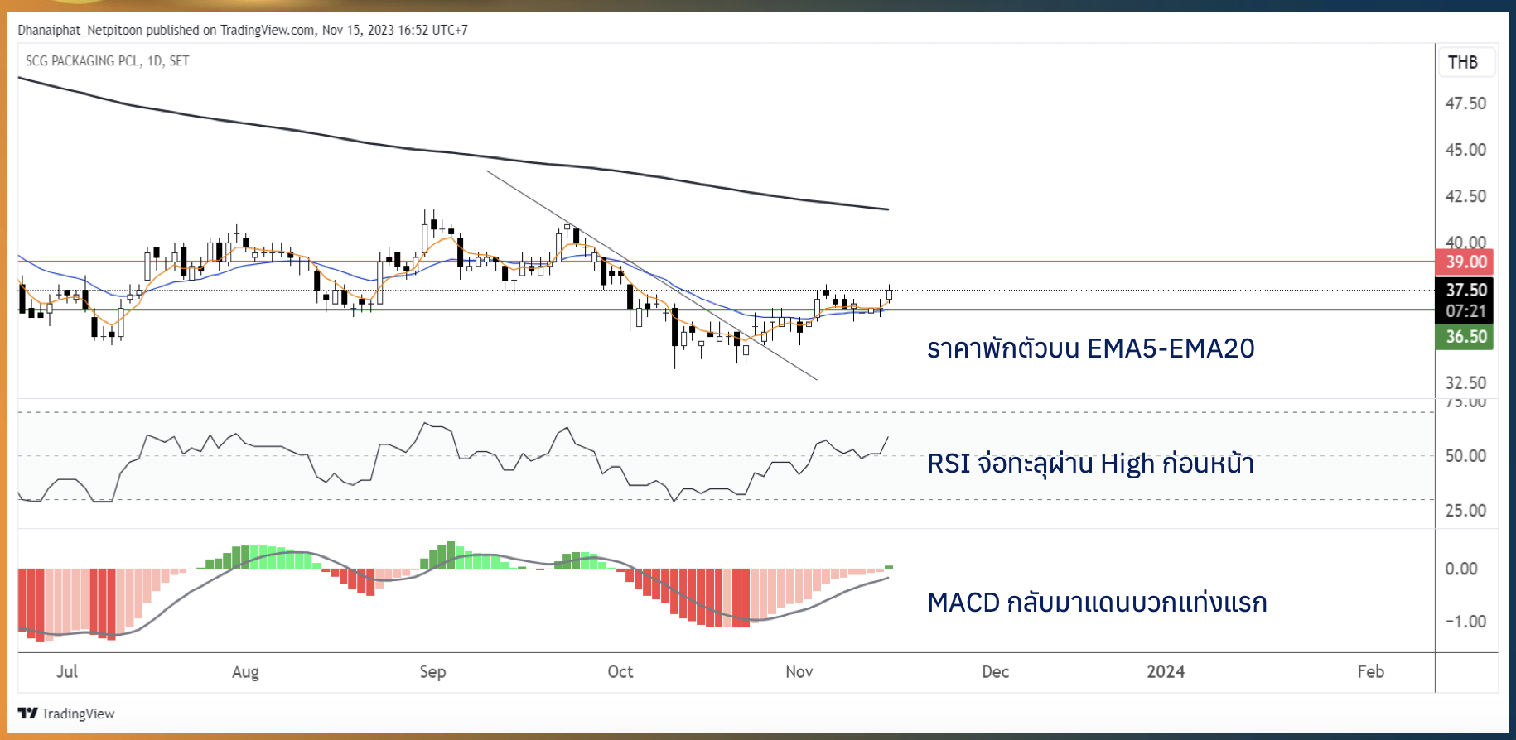Click the Oct label on time axis
Screen dimensions: 1516x740
tap(620, 671)
